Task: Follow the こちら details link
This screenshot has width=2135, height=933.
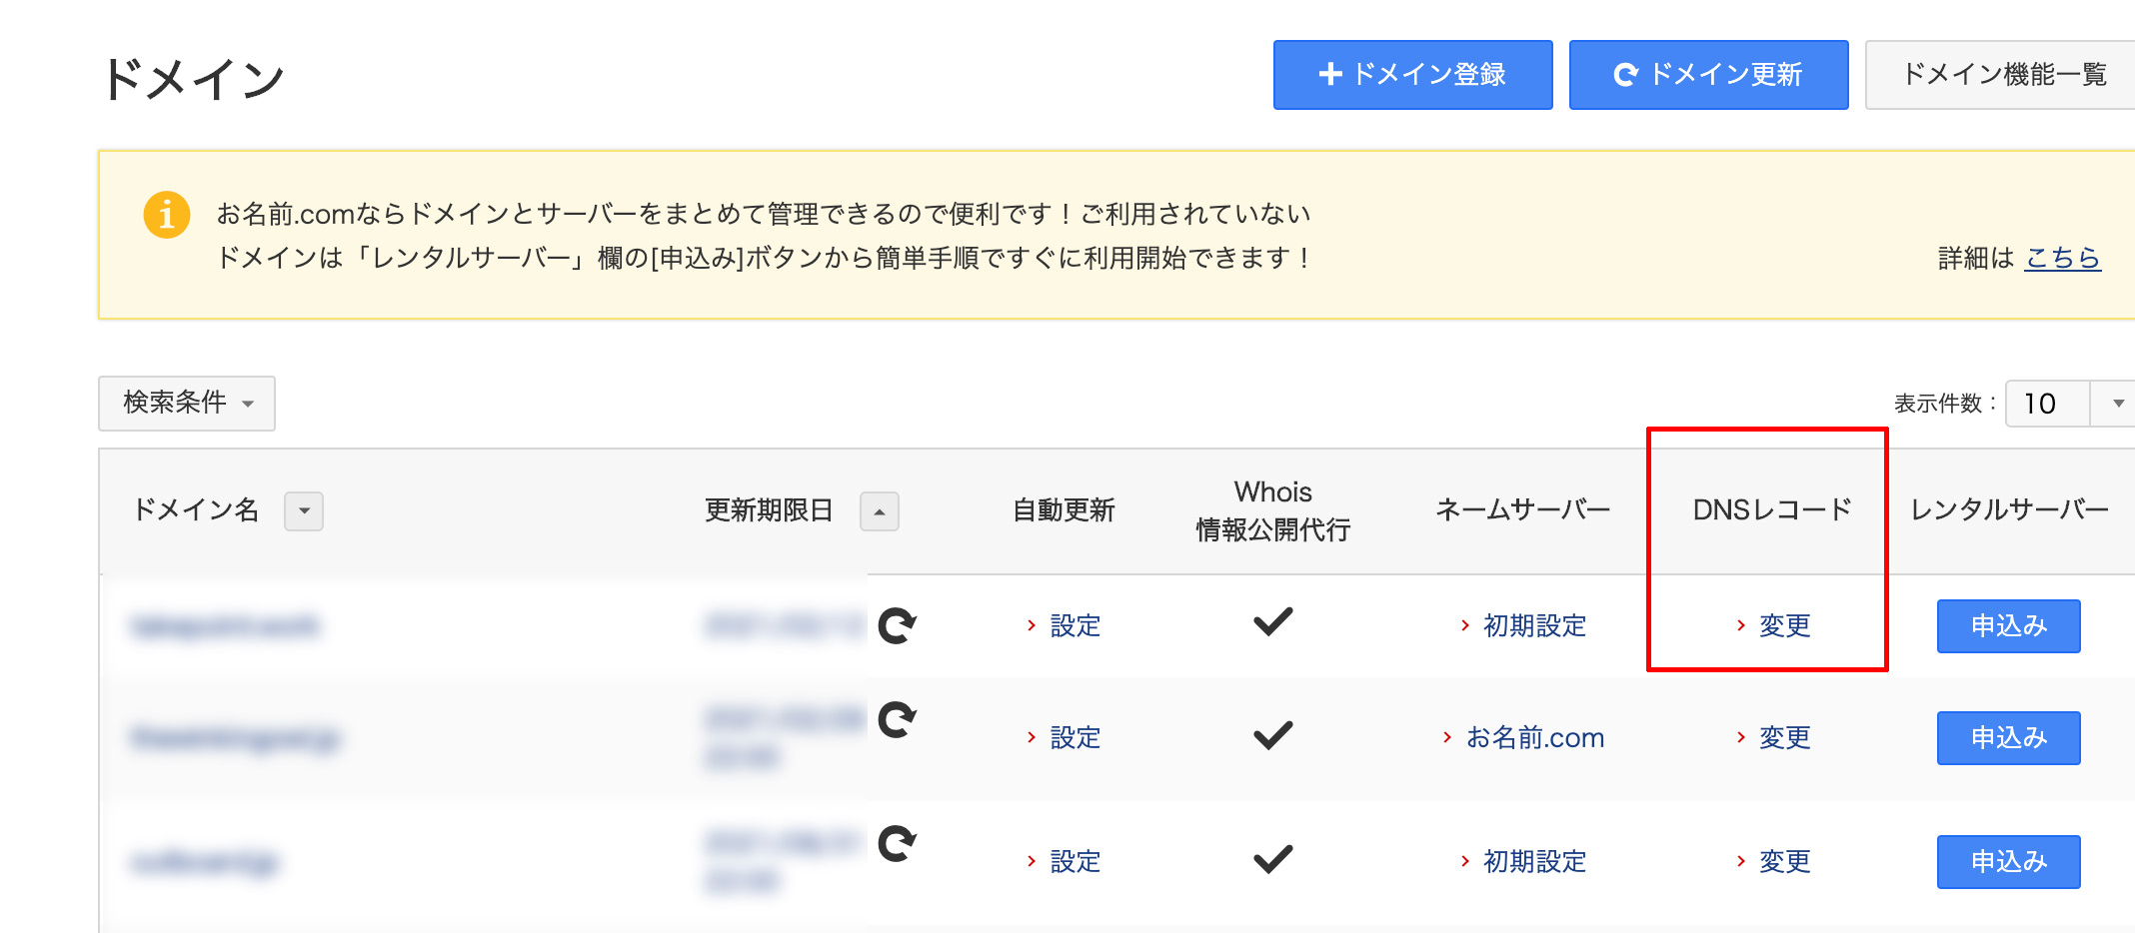Action: 2062,258
